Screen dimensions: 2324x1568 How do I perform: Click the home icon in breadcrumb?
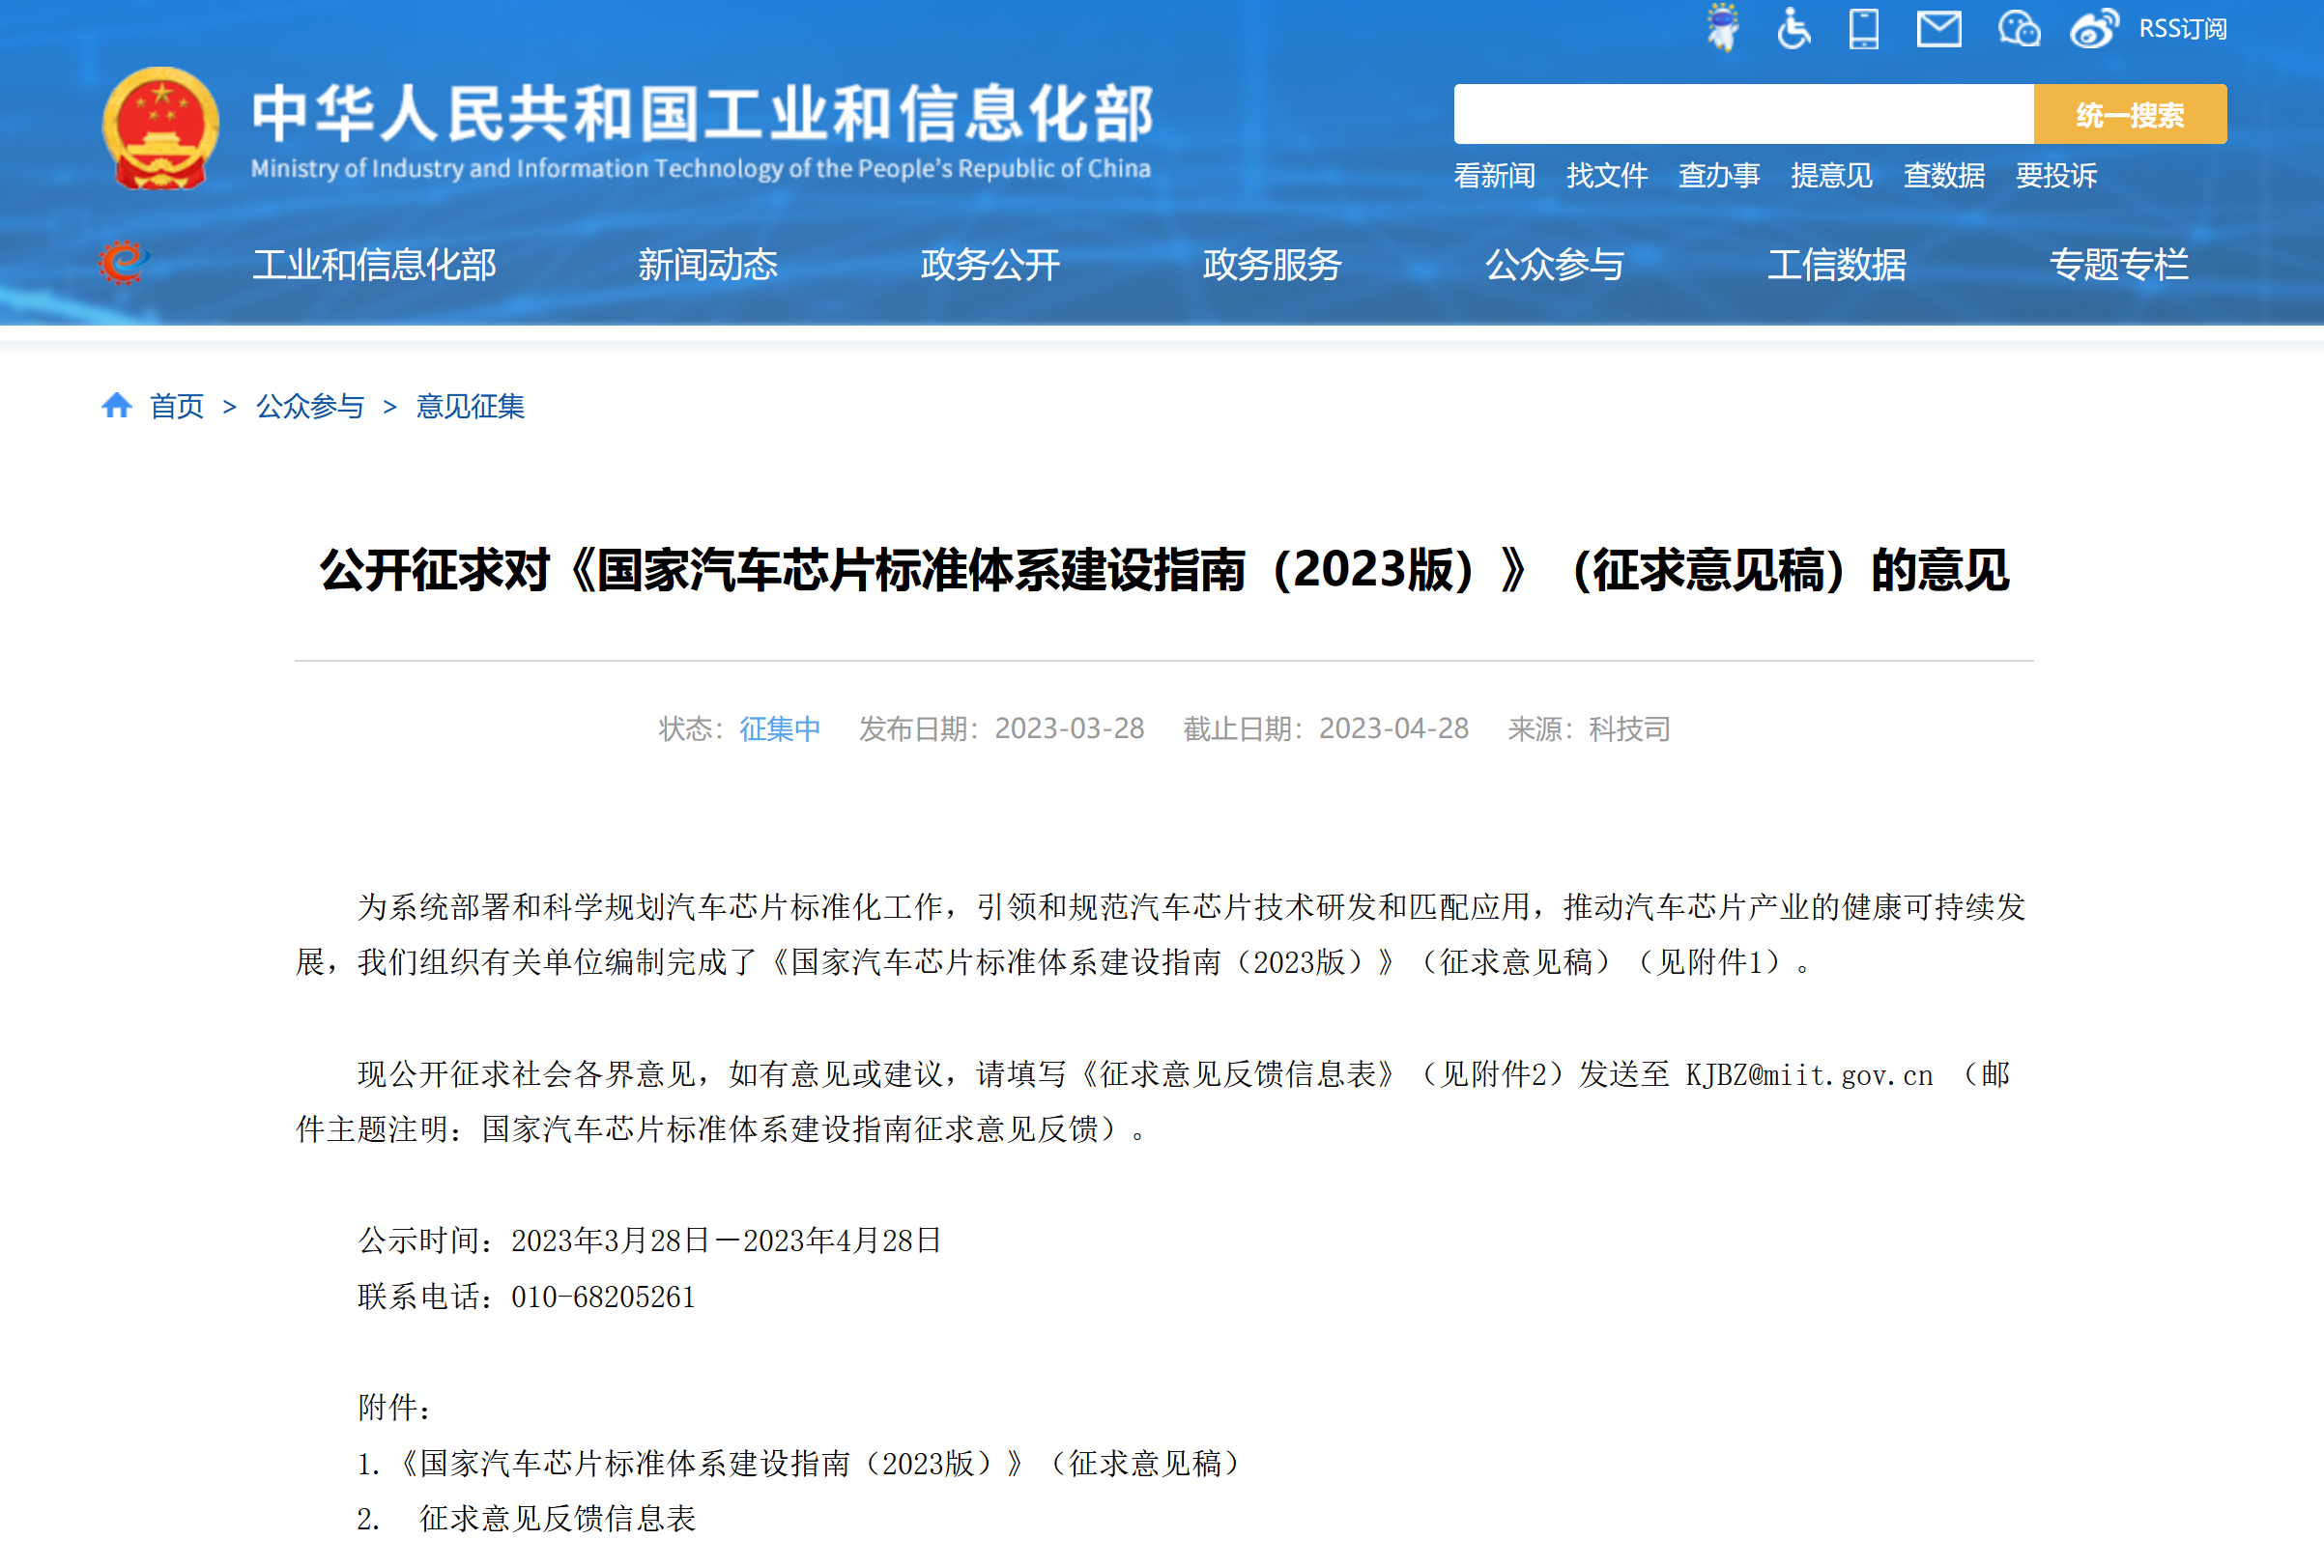coord(117,405)
